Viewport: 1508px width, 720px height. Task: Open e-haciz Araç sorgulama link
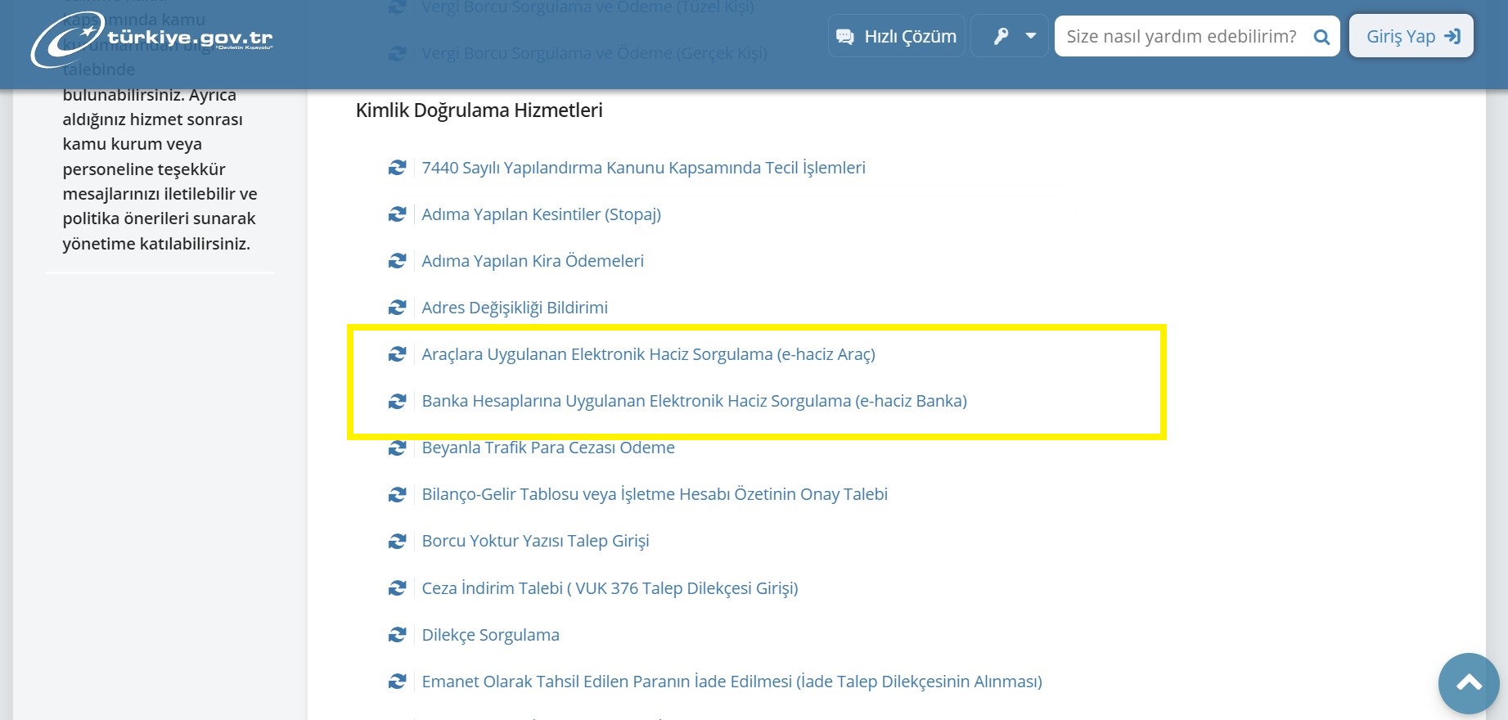point(648,354)
